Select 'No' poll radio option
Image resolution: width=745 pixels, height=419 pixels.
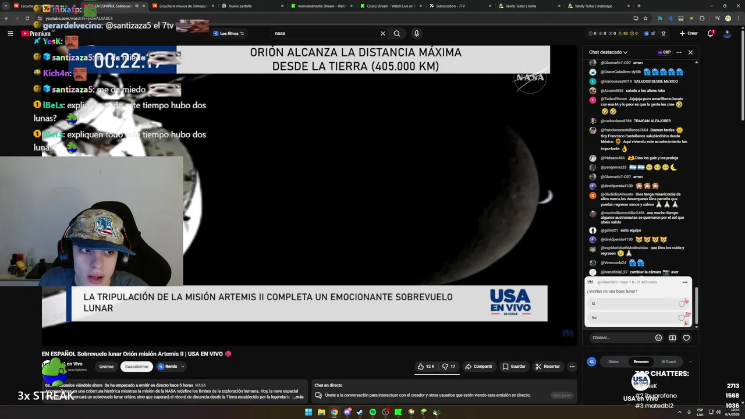[x=681, y=317]
